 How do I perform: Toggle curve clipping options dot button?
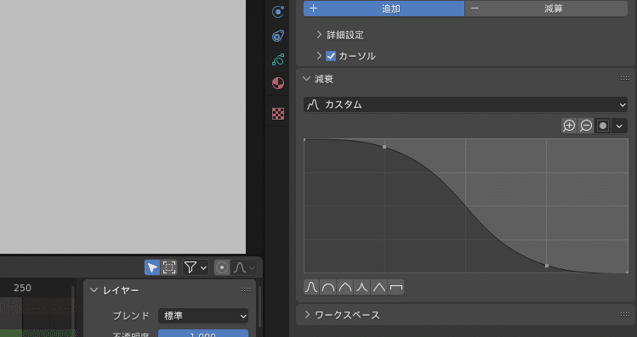(x=603, y=126)
